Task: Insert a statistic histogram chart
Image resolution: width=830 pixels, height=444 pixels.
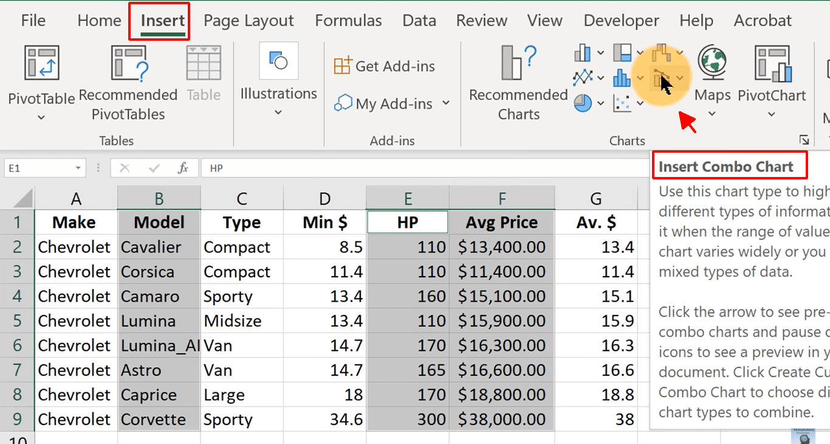Action: (623, 78)
